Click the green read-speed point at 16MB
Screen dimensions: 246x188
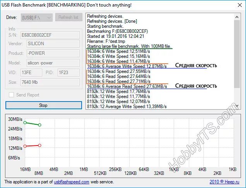25,123
